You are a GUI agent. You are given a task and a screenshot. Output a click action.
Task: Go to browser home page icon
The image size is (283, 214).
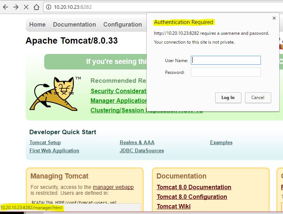(36, 7)
